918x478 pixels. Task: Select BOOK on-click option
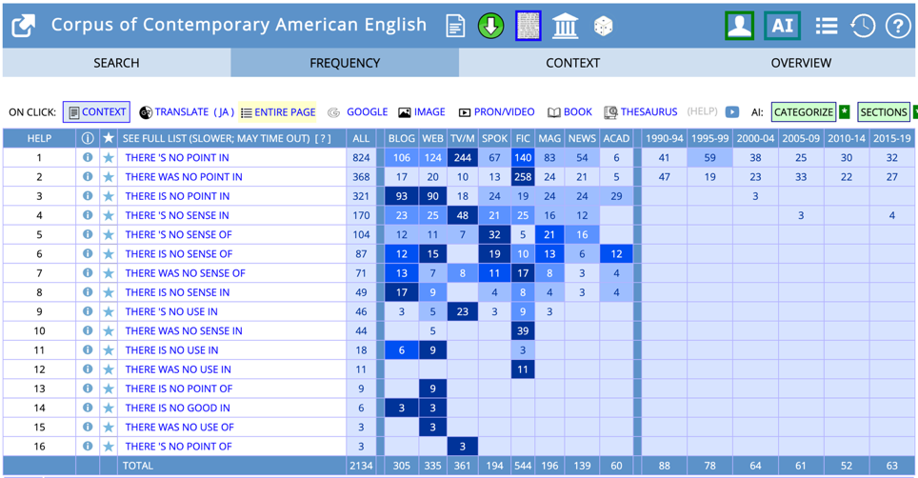[x=569, y=111]
